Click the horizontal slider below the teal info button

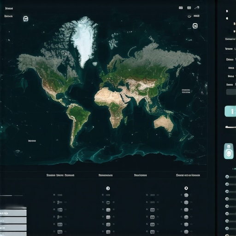coord(230,127)
